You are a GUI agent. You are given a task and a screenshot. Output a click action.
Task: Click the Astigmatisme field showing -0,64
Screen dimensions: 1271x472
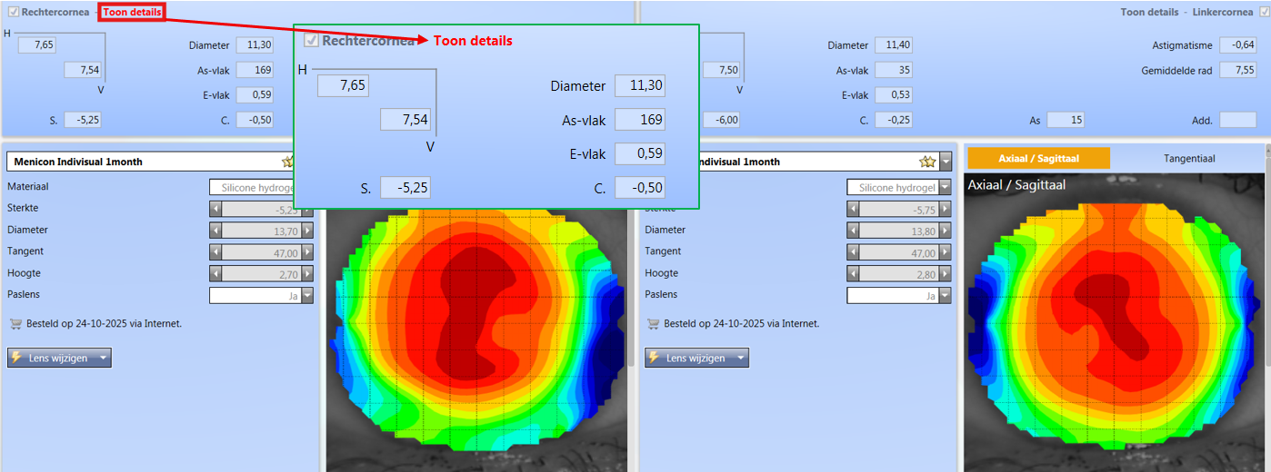tap(1237, 45)
